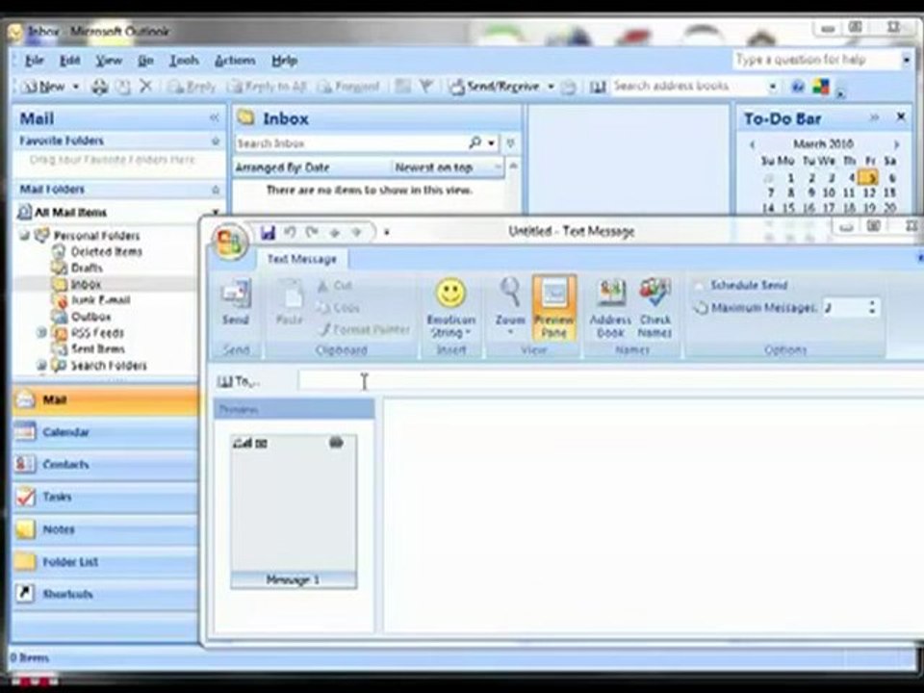Click the address book icon beside search box
The height and width of the screenshot is (693, 924).
pyautogui.click(x=598, y=87)
